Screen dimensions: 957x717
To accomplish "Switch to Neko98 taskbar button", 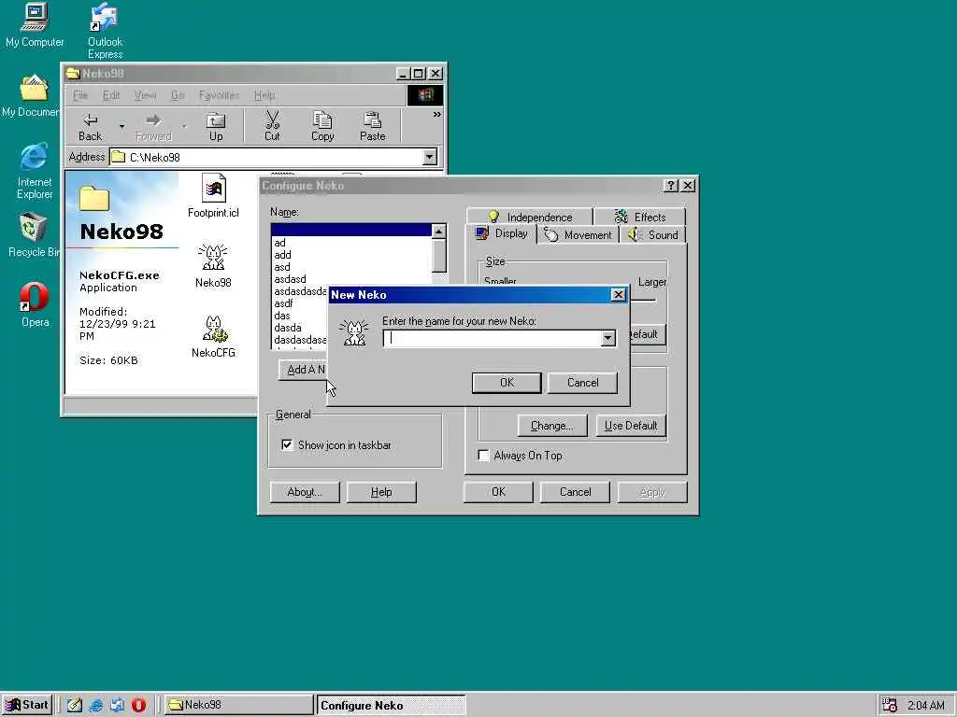I will (238, 705).
